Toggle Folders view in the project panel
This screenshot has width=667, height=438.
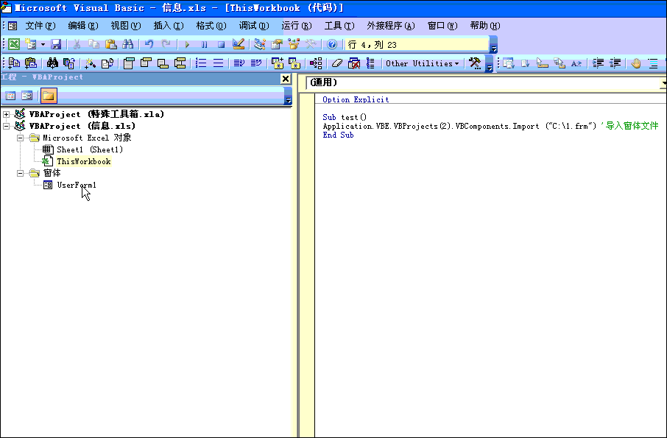click(49, 96)
